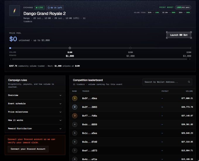Screen dimensions: 199x161
Task: Select trader 0xef...c873
Action: coord(90,150)
